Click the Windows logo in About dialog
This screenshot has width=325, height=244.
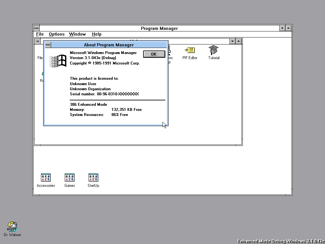point(58,61)
